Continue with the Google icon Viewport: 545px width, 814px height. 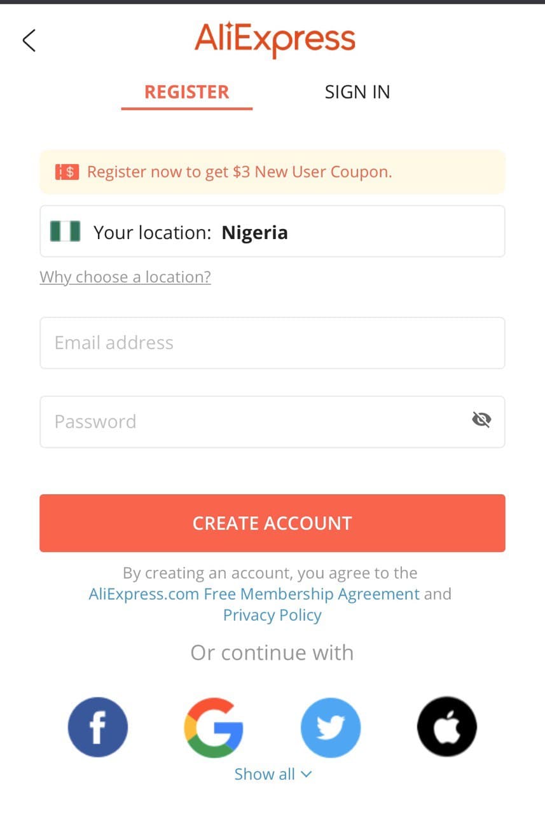pyautogui.click(x=214, y=728)
